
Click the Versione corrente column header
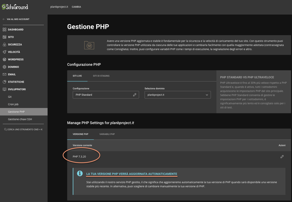point(82,145)
